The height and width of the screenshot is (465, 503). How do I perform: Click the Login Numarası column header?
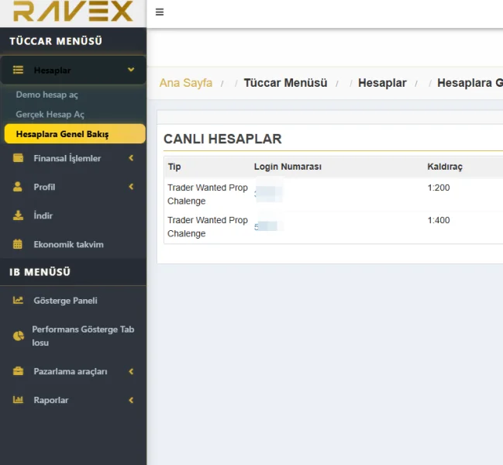[x=288, y=167]
